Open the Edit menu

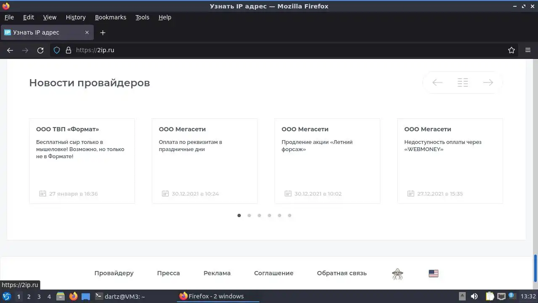(29, 17)
